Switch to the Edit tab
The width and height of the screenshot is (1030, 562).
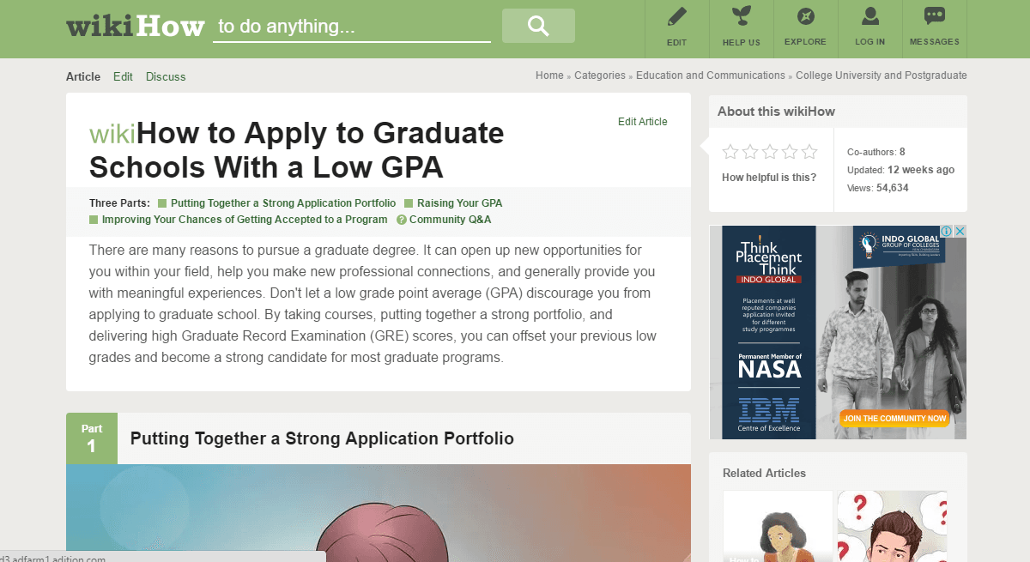coord(123,76)
